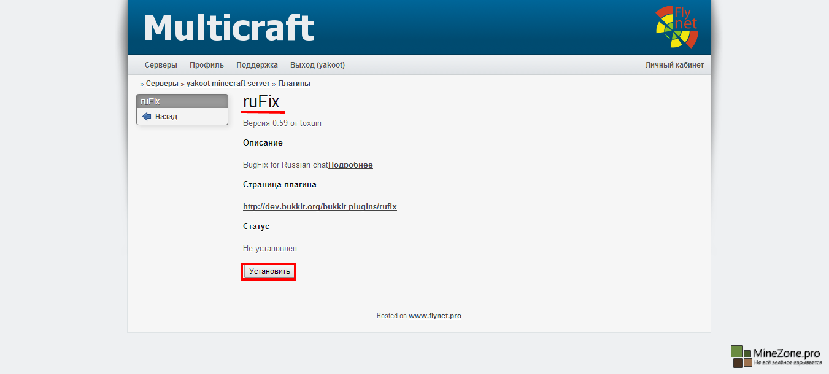Click the Multicraft header title
Image resolution: width=829 pixels, height=374 pixels.
click(x=228, y=28)
